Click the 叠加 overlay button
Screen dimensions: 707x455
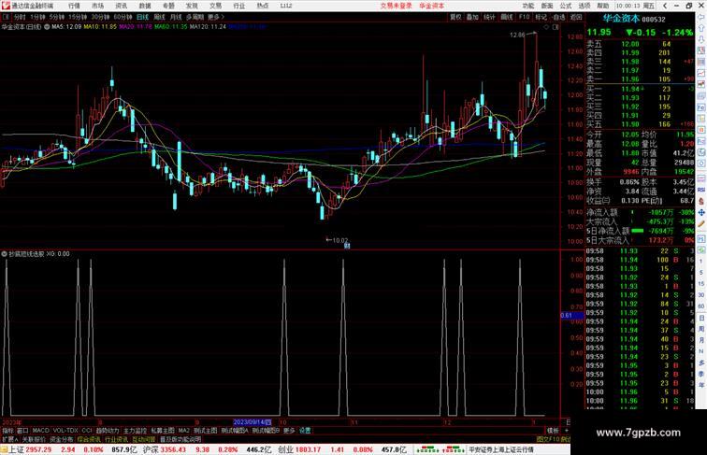(x=472, y=17)
